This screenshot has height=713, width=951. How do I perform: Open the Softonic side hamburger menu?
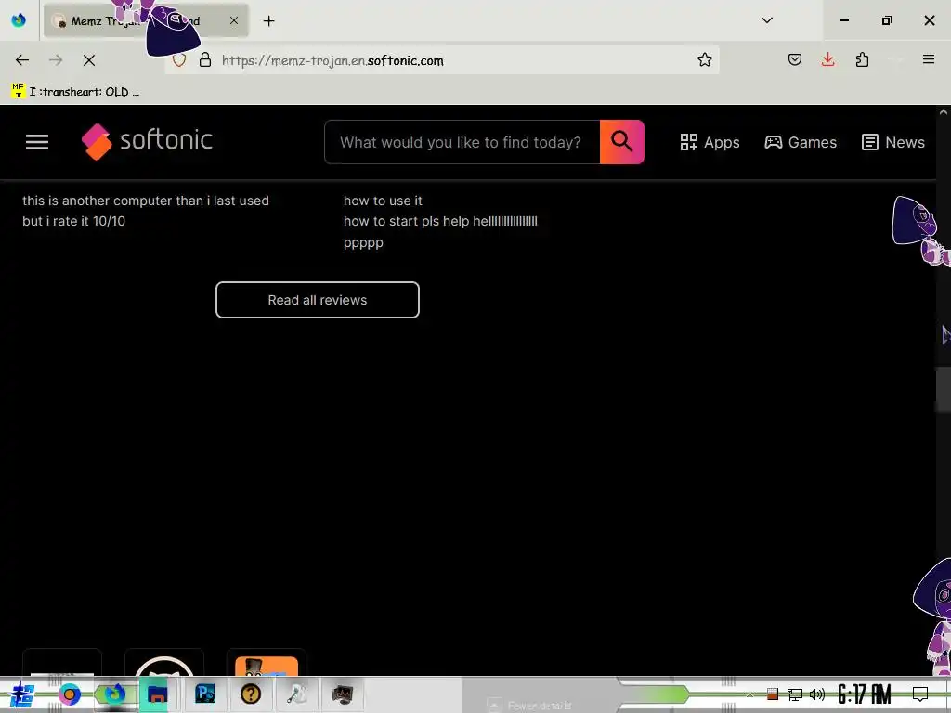[37, 142]
